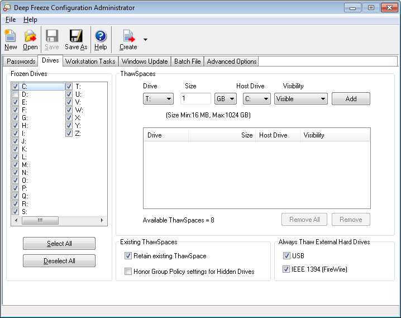401x318 pixels.
Task: Toggle the W: frozen drive checkbox
Action: [x=69, y=110]
